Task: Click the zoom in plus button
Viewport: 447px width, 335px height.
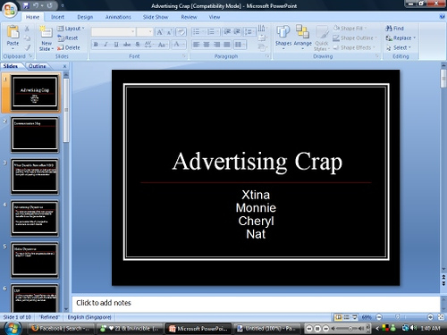Action: click(x=430, y=317)
